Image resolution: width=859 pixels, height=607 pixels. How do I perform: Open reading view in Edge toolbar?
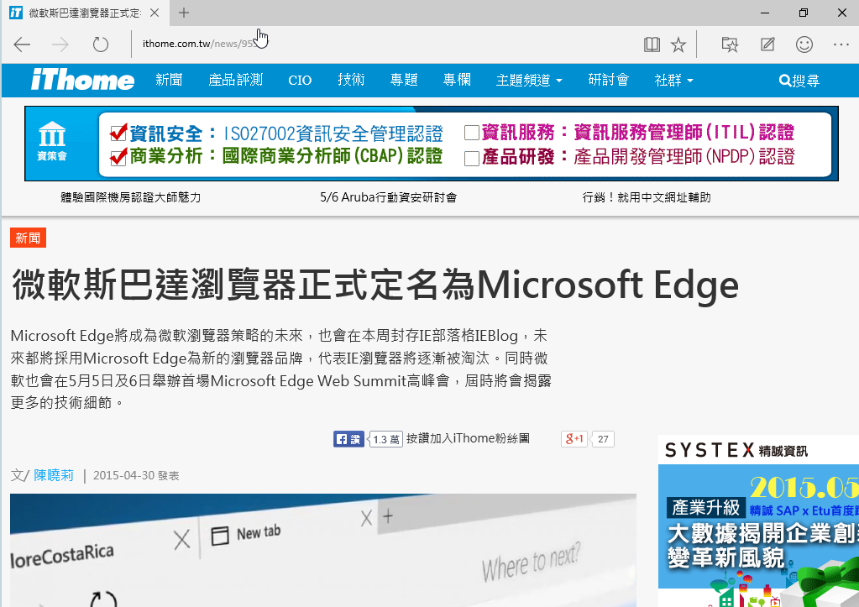coord(652,44)
